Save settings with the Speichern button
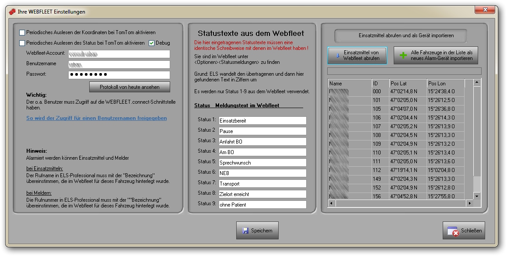 257,231
